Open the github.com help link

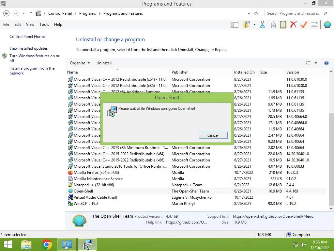coord(186,222)
